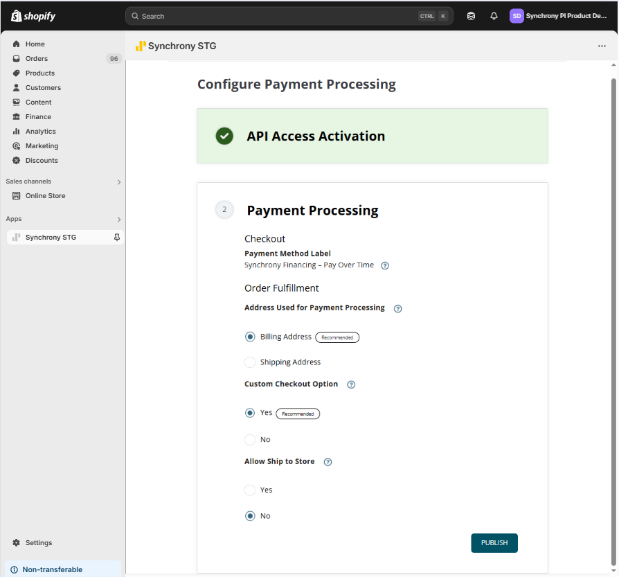Expand the Apps section chevron
Image resolution: width=619 pixels, height=577 pixels.
click(119, 220)
